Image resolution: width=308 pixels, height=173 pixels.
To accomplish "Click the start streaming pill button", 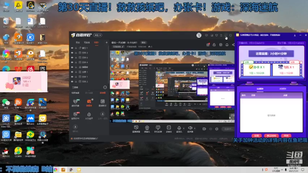I will coord(228,129).
